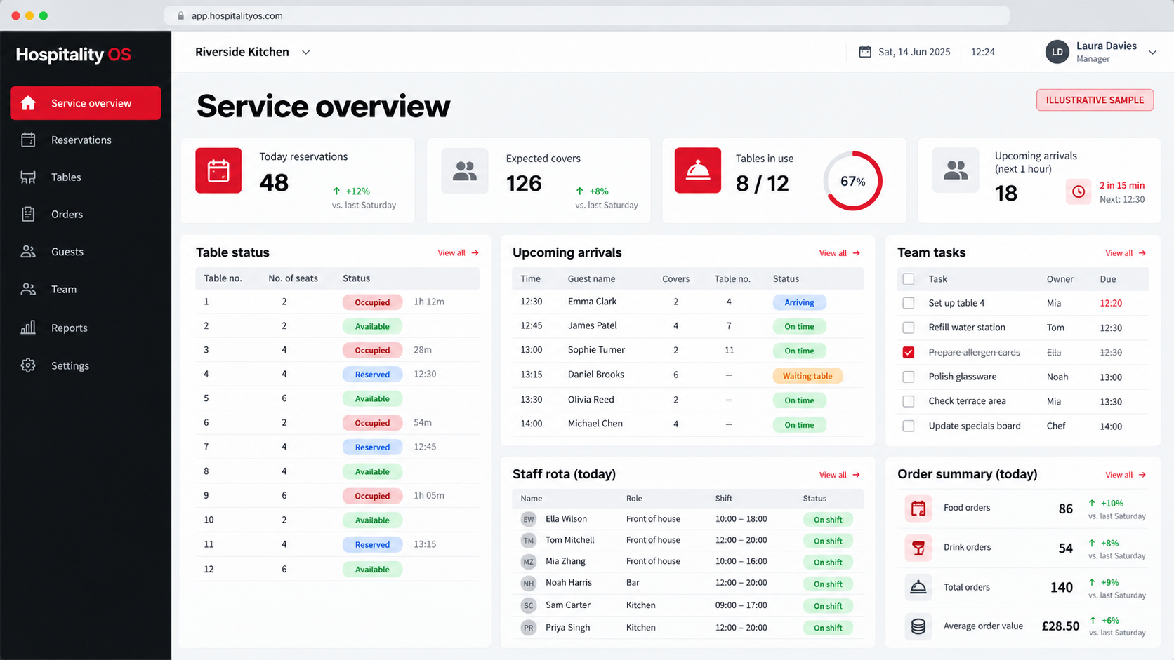Open the Laura Davies account menu chevron

1152,52
